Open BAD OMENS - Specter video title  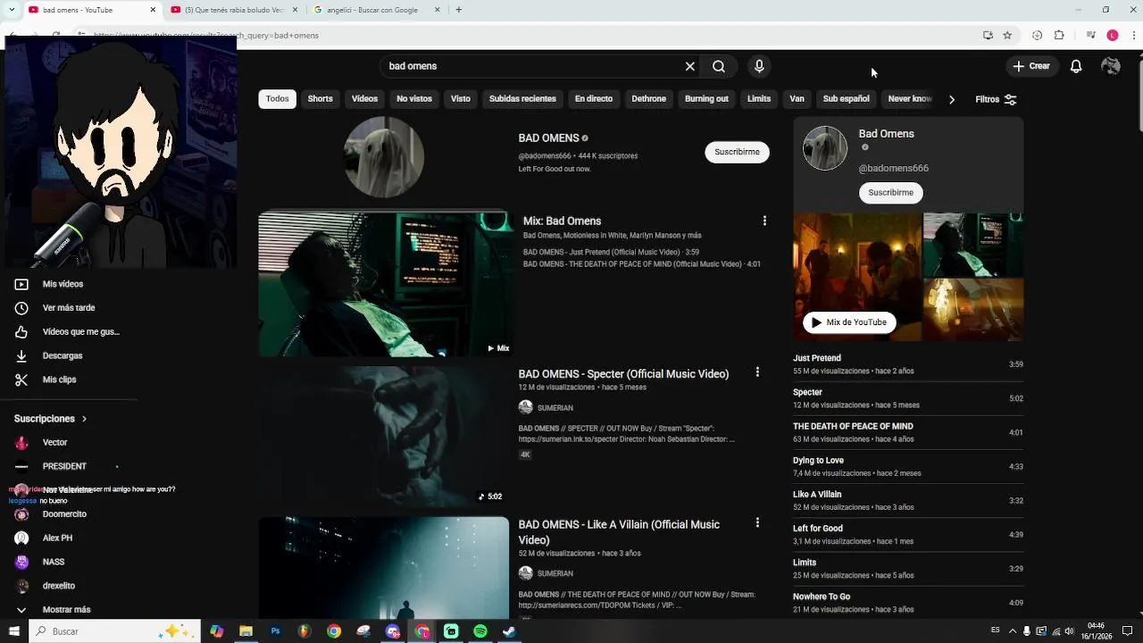(623, 374)
